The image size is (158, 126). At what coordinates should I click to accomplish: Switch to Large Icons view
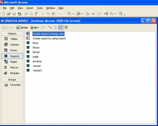(50, 27)
